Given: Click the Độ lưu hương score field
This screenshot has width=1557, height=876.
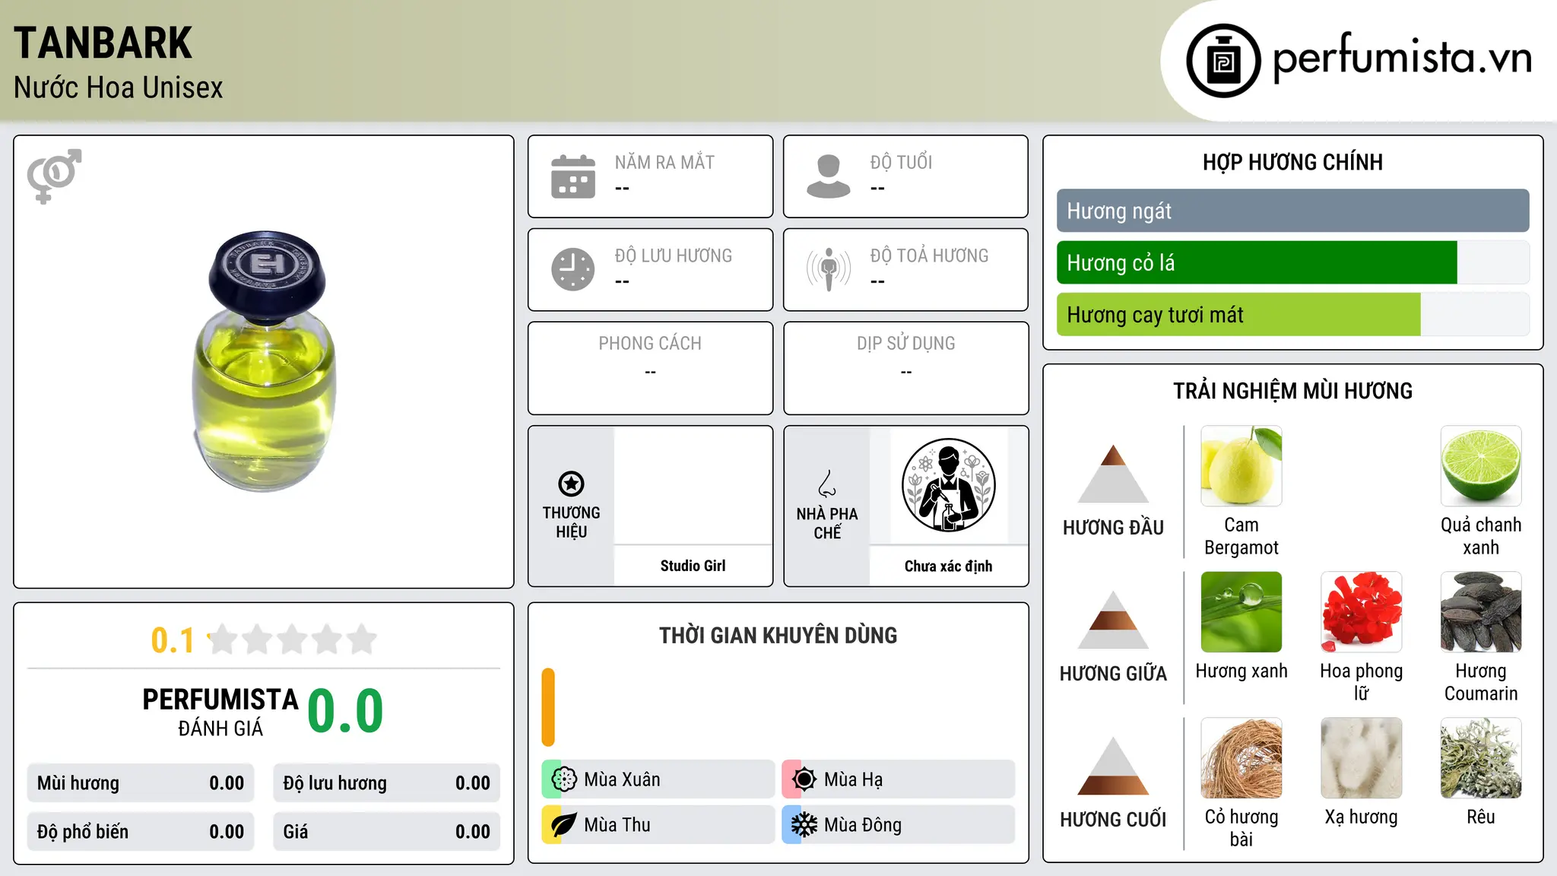Looking at the screenshot, I should 387,783.
